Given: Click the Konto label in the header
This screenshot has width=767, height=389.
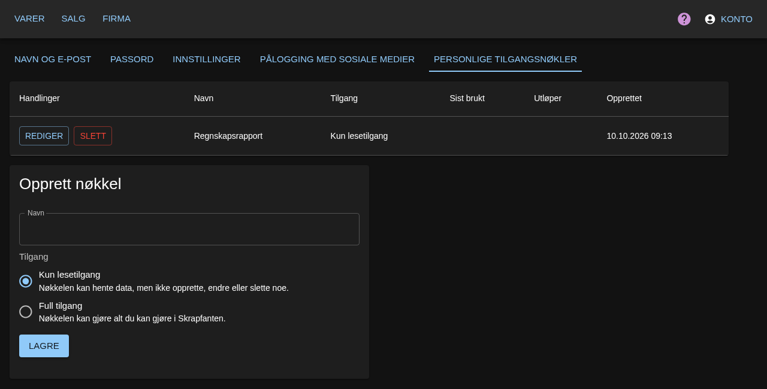Looking at the screenshot, I should click(736, 19).
